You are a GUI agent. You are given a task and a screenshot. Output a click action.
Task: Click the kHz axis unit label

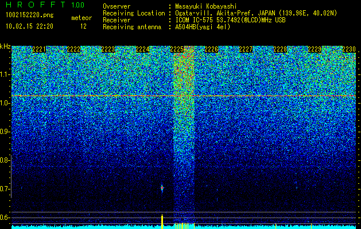pos(5,46)
